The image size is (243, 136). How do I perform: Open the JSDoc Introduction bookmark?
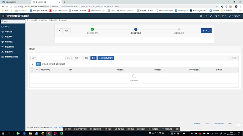point(58,11)
